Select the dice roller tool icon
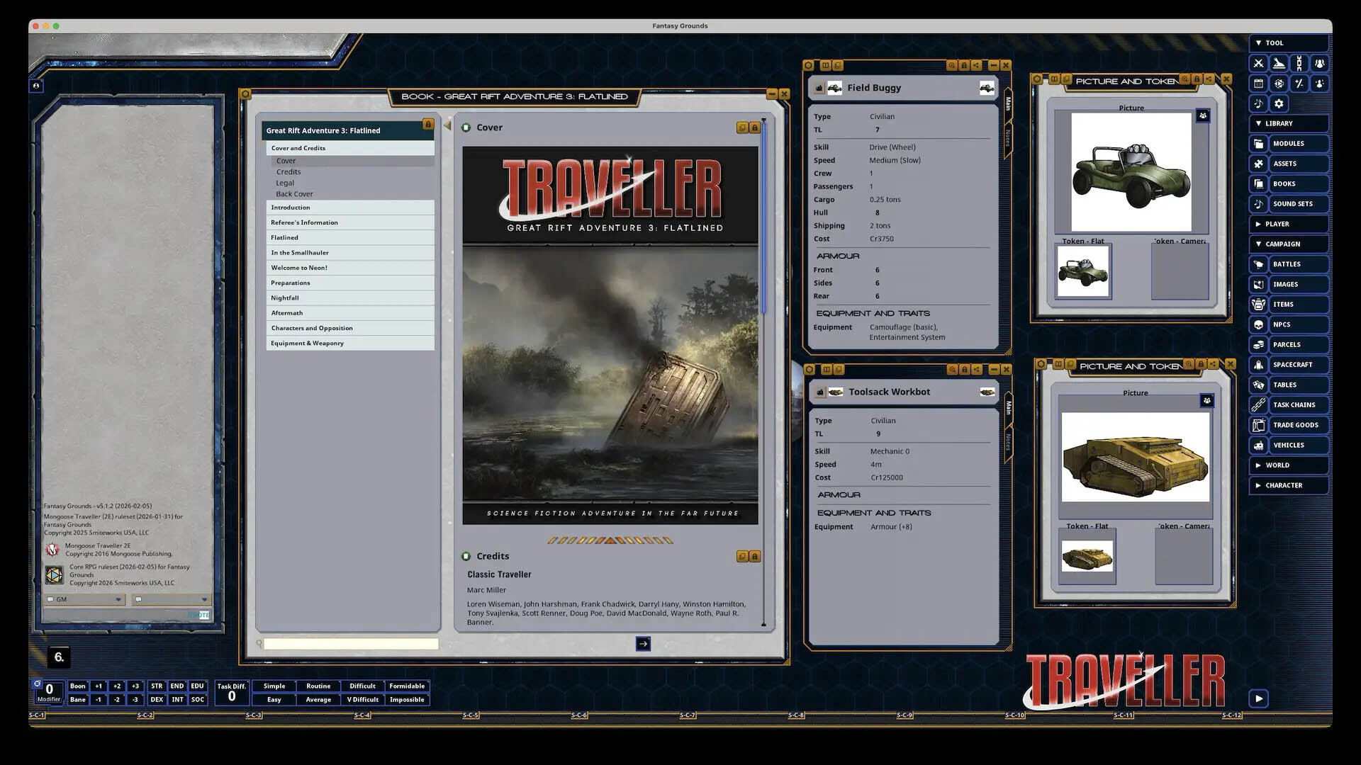Viewport: 1361px width, 765px height. tap(1279, 83)
